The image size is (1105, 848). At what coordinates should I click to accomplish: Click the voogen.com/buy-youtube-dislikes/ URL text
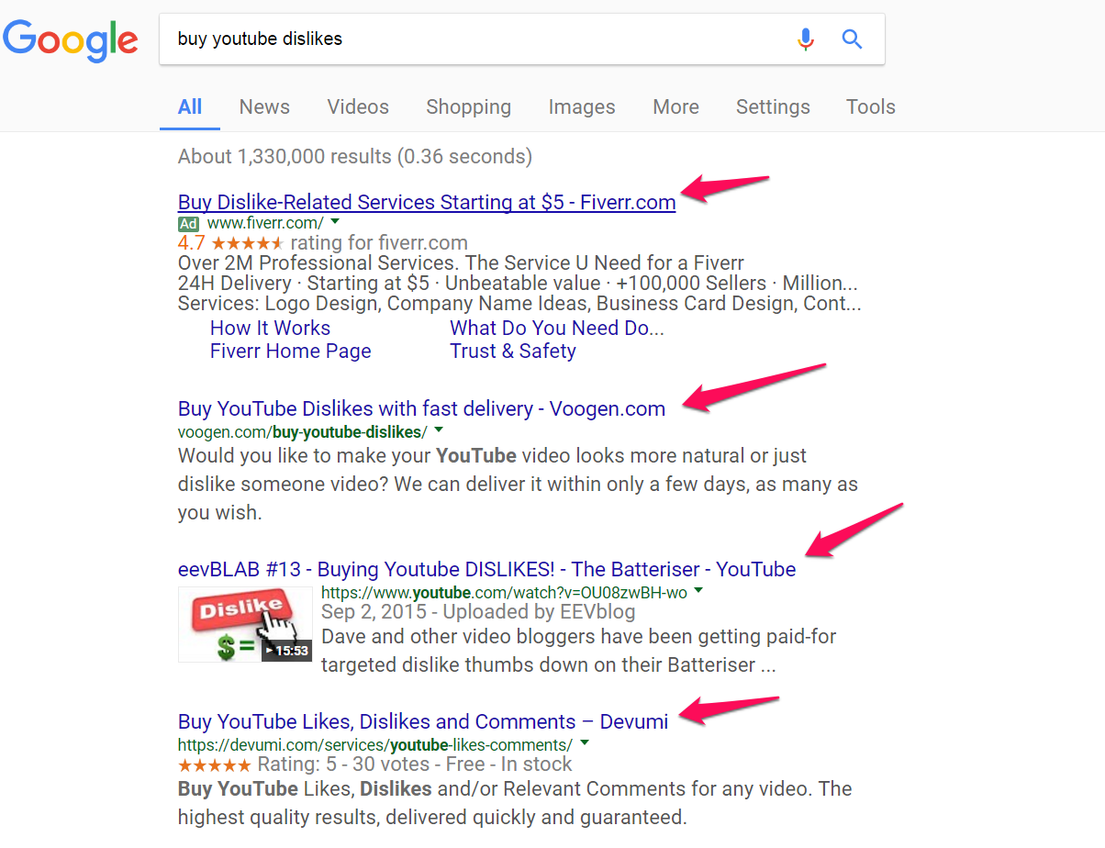pos(303,432)
